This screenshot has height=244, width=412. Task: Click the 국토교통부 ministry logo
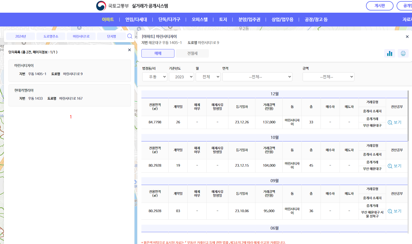pyautogui.click(x=100, y=5)
